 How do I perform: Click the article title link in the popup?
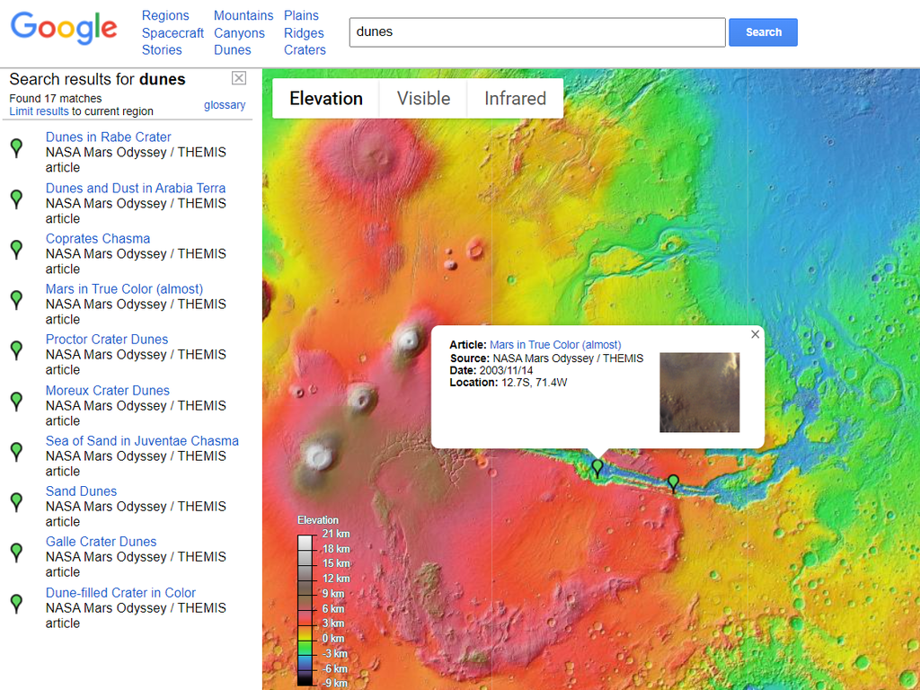(x=555, y=345)
